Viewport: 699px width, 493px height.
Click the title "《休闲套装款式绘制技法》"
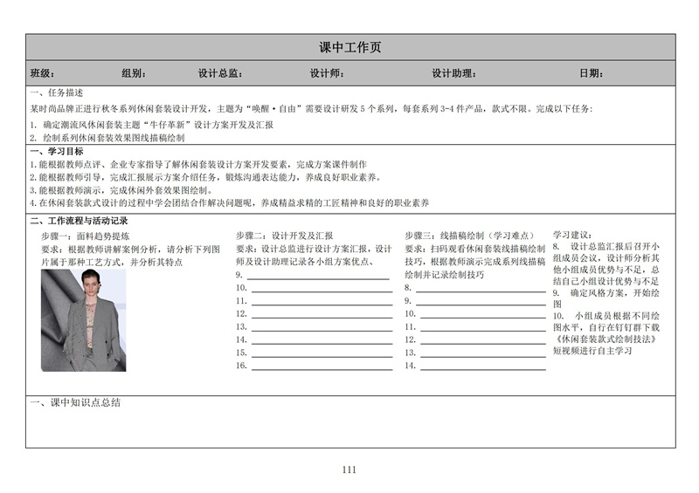[x=606, y=339]
